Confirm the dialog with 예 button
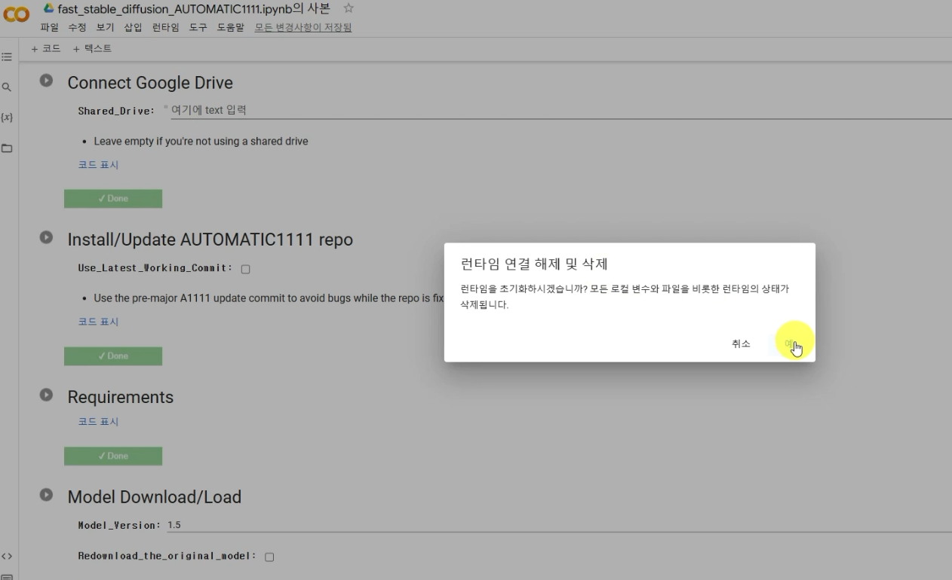952x580 pixels. click(790, 343)
